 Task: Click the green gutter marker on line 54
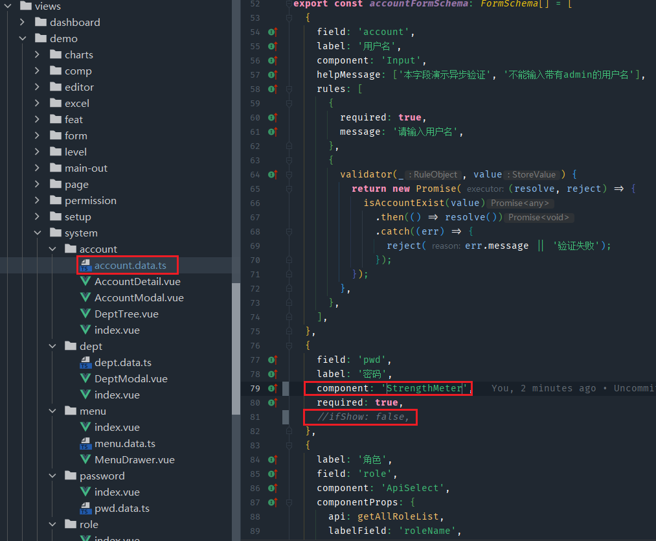[x=272, y=32]
